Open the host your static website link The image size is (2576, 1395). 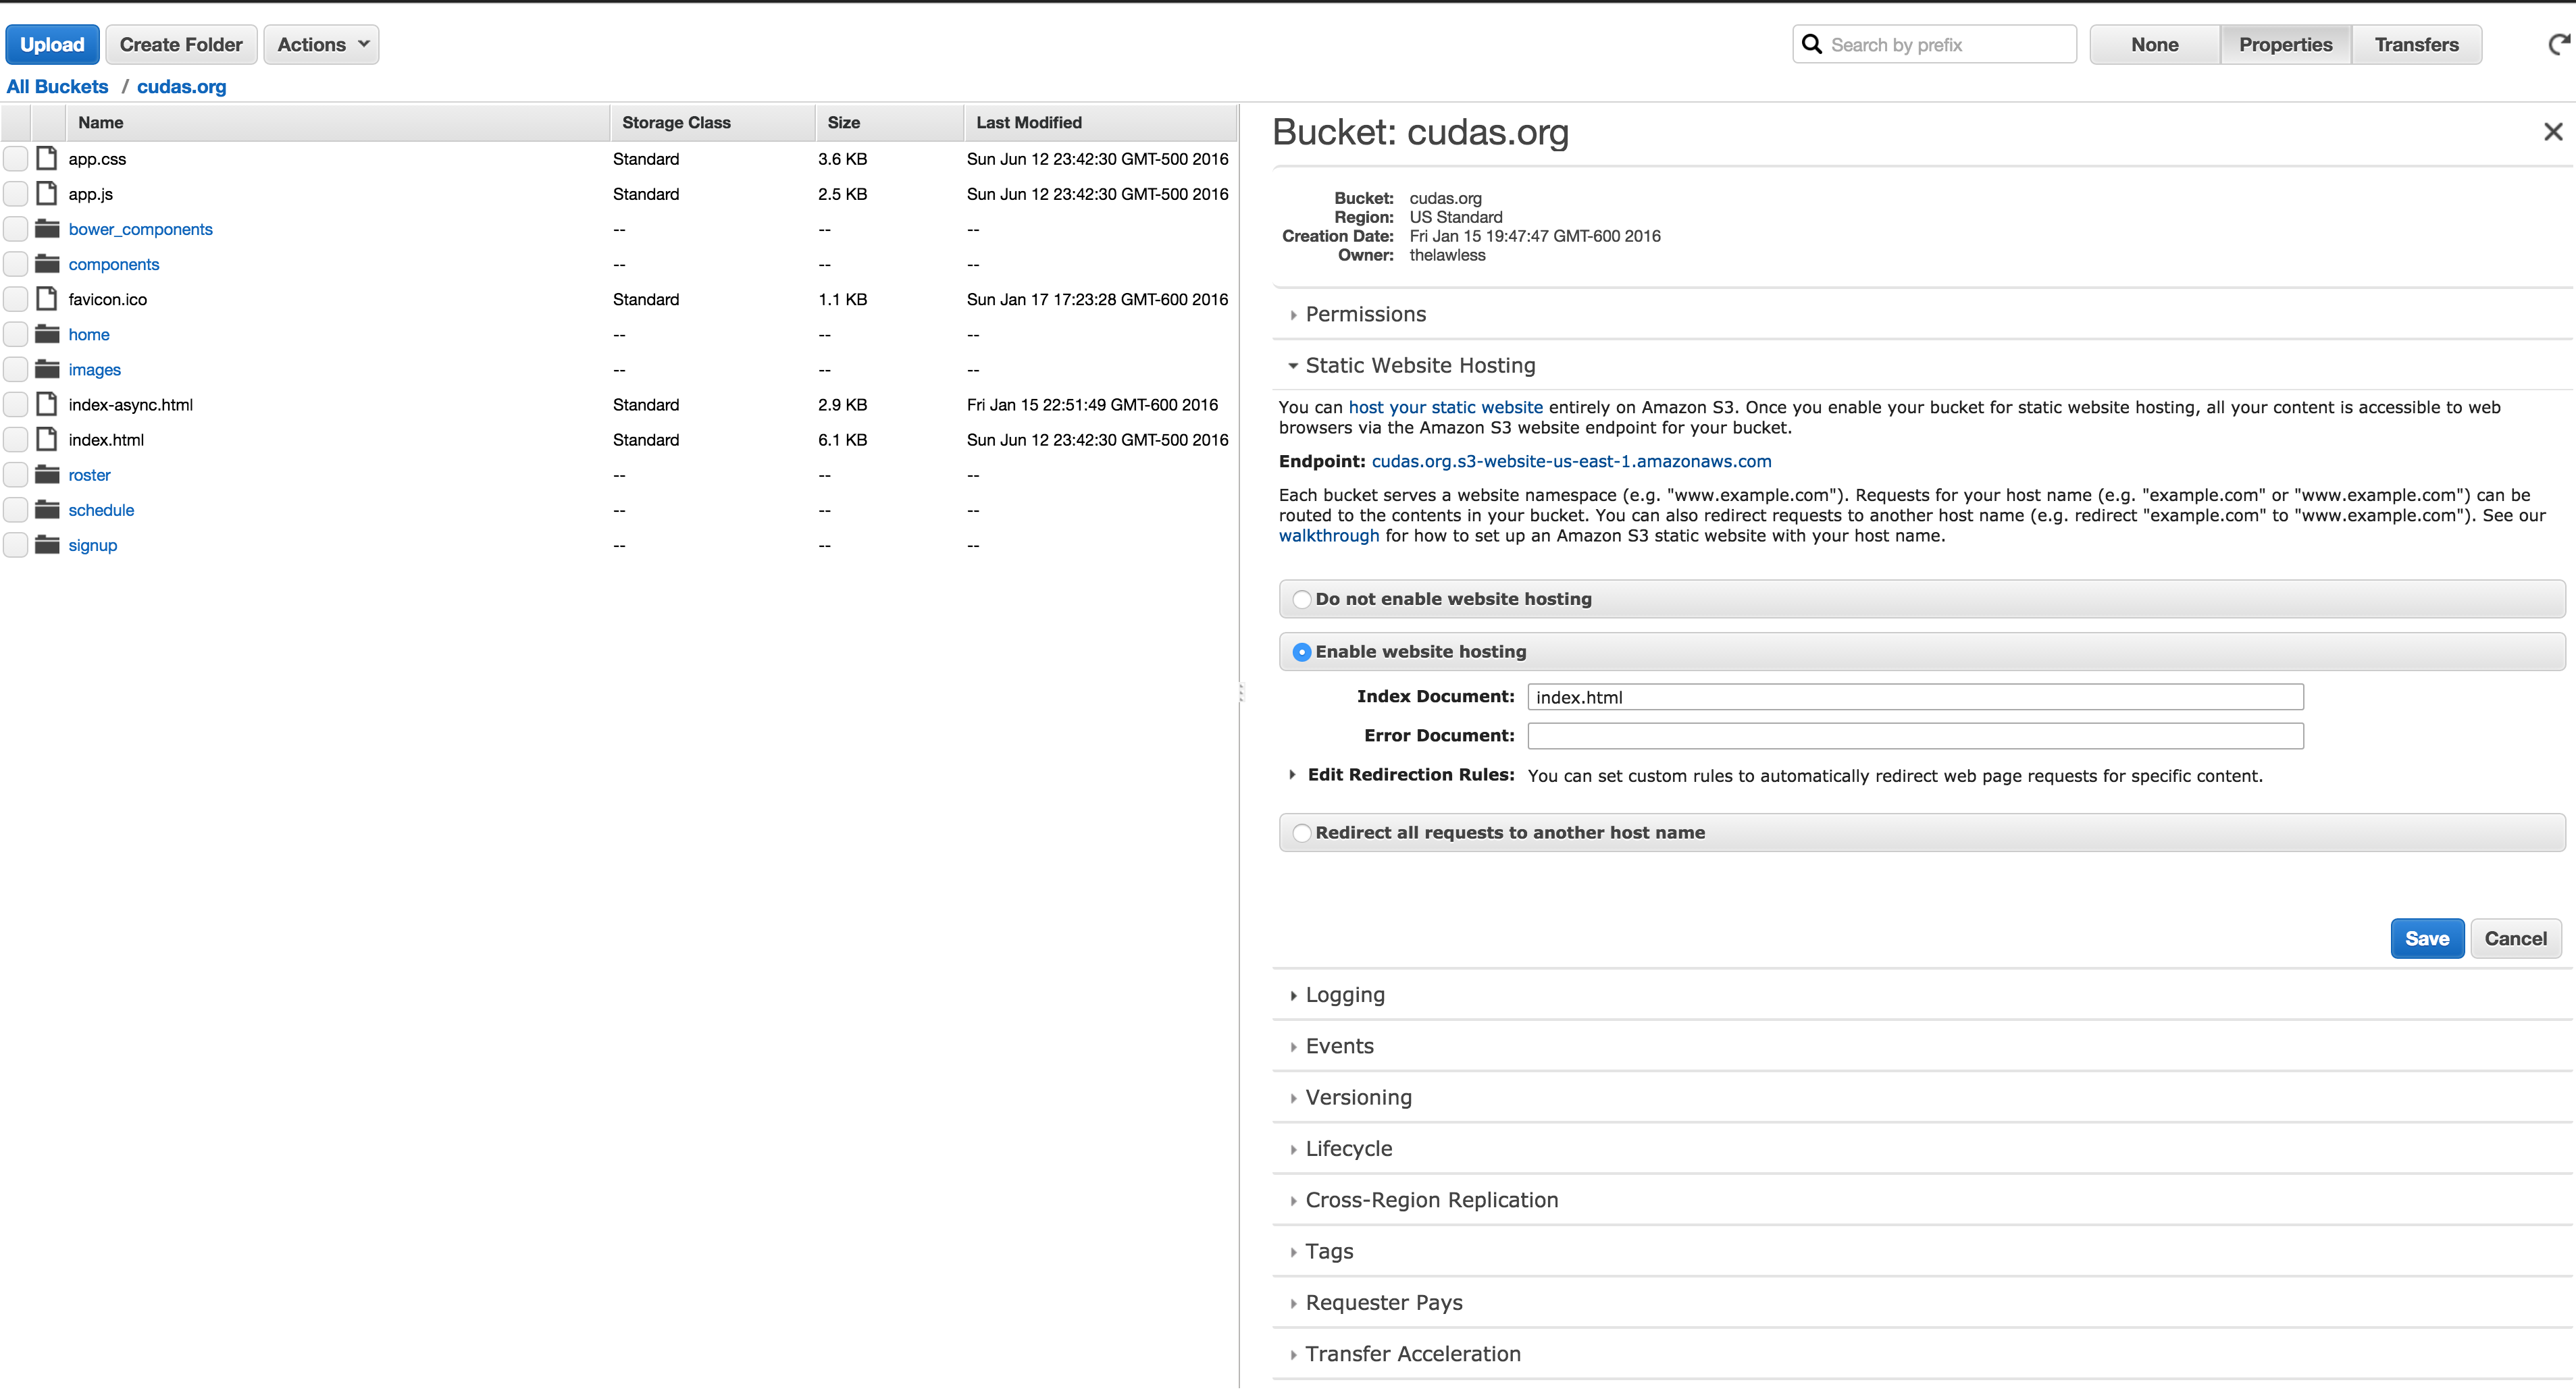[1445, 407]
